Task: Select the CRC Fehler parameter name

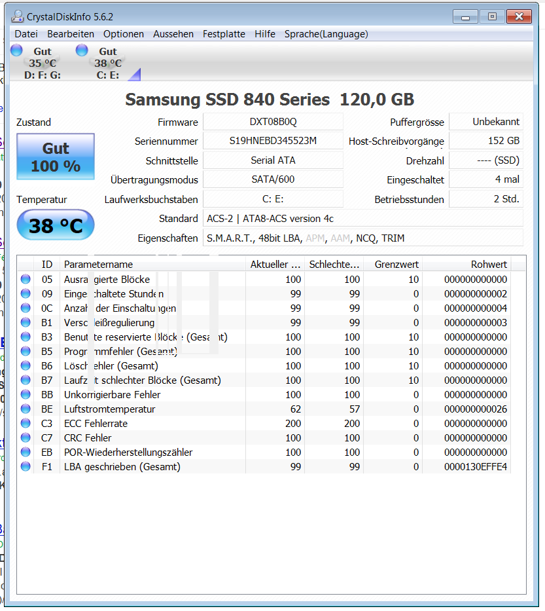Action: [x=88, y=437]
